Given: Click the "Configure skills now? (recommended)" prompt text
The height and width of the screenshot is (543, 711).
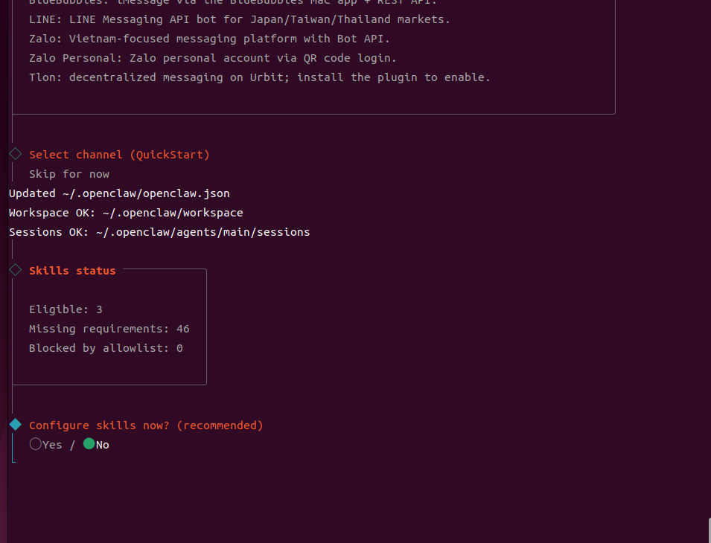Looking at the screenshot, I should pyautogui.click(x=146, y=425).
